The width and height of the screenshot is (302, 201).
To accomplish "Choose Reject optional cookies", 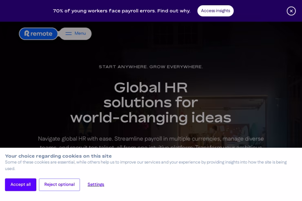I will click(59, 184).
